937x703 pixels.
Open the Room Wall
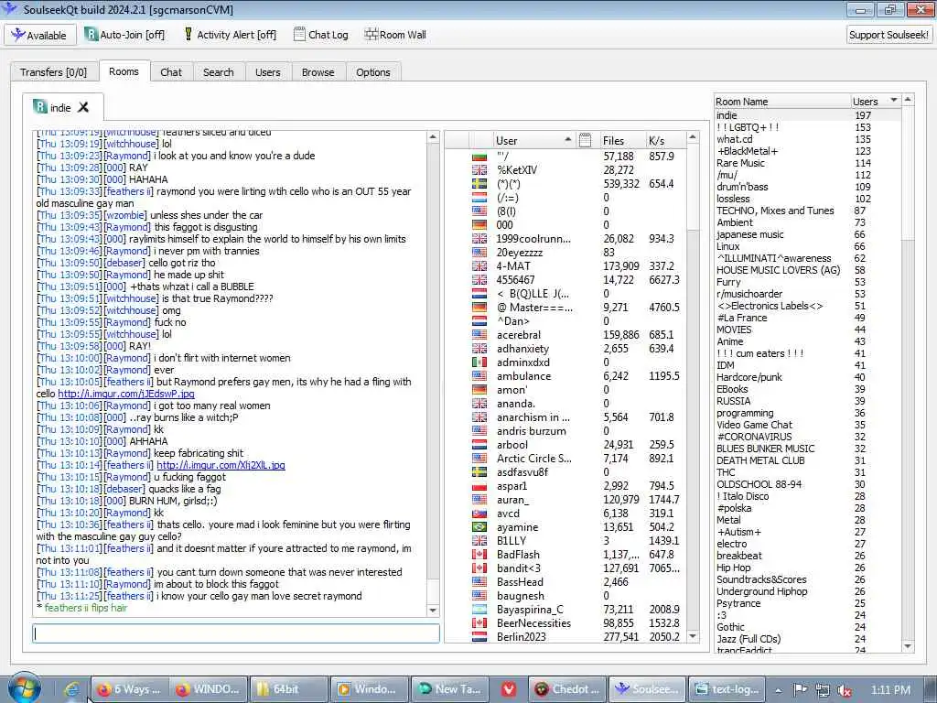tap(395, 35)
